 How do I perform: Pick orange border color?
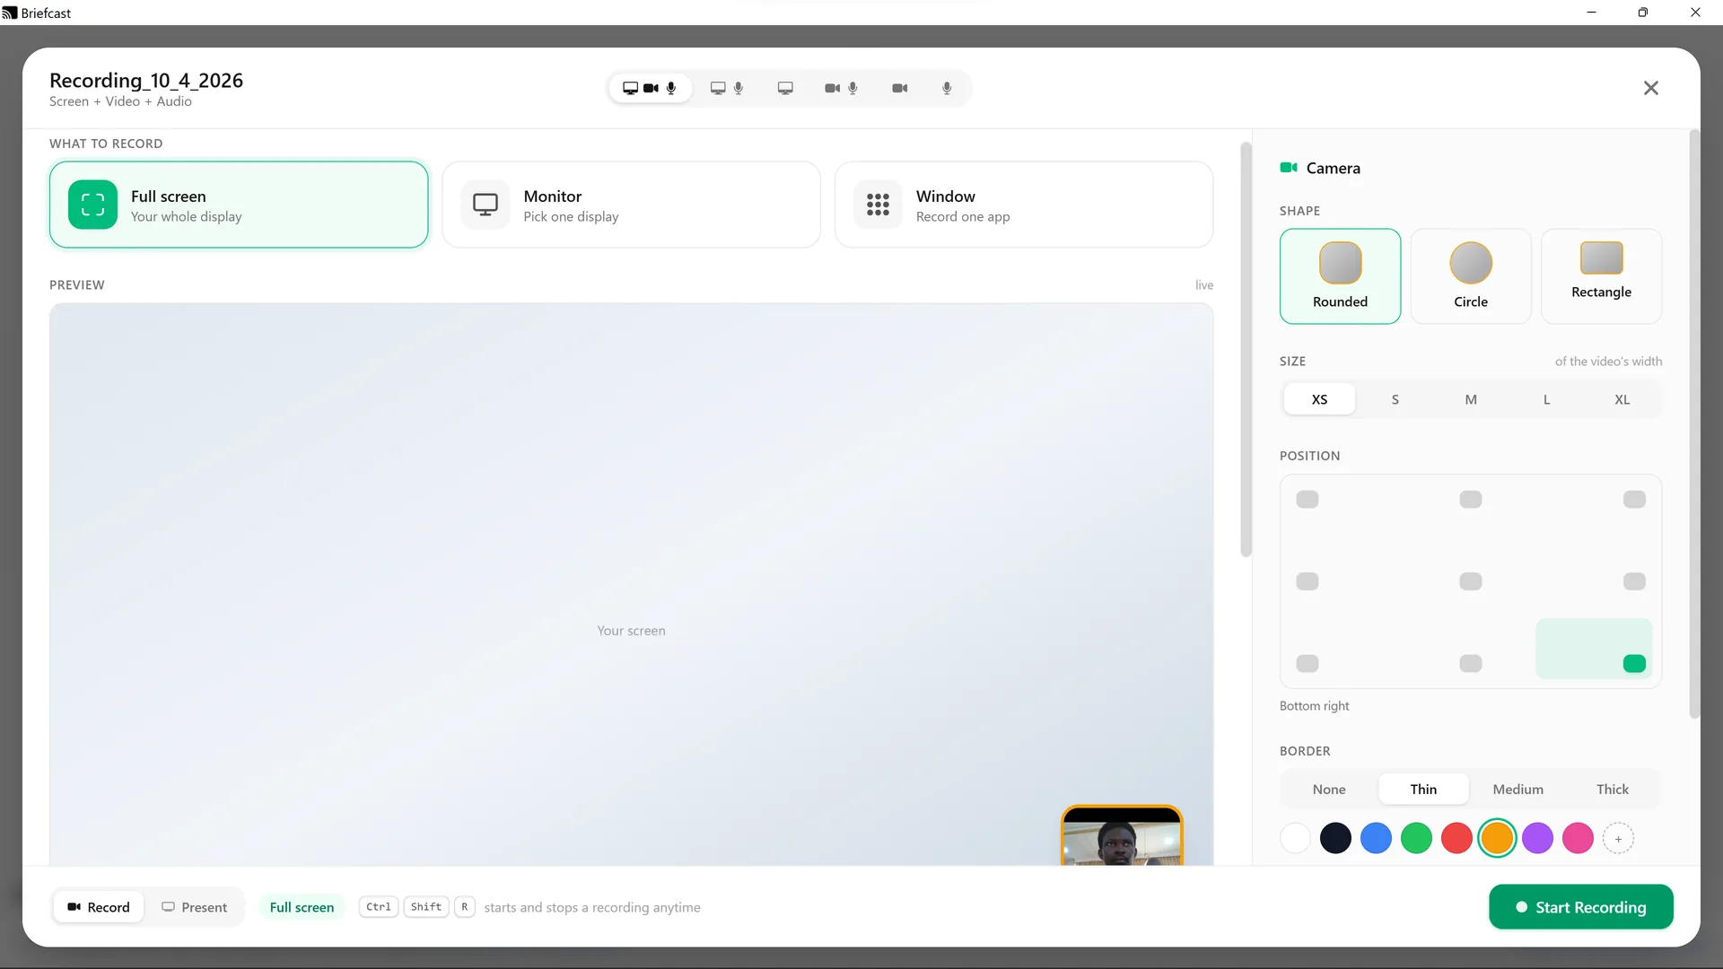[1497, 838]
